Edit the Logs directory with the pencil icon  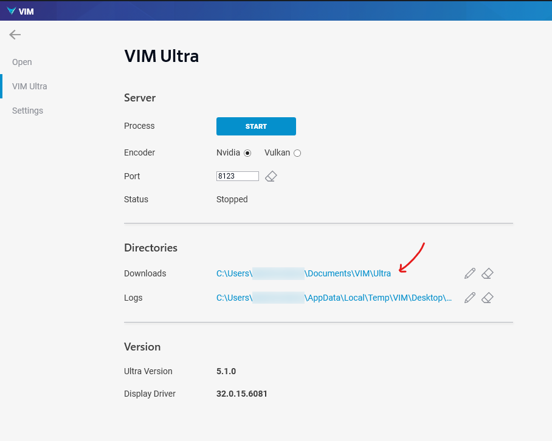point(469,298)
